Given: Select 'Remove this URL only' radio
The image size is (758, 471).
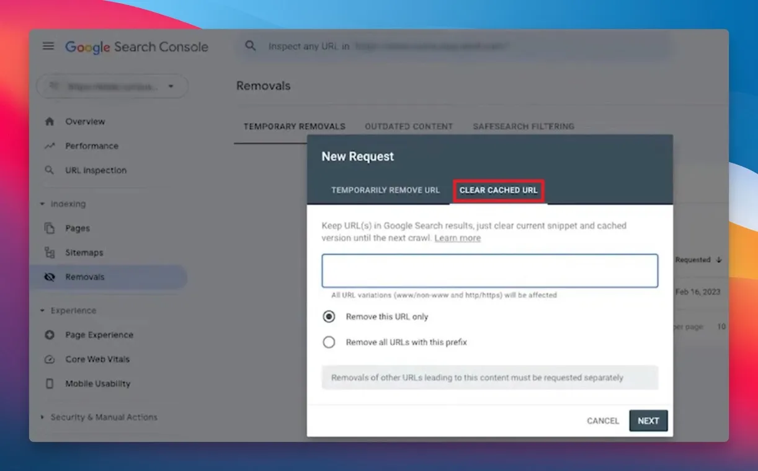Looking at the screenshot, I should tap(329, 317).
